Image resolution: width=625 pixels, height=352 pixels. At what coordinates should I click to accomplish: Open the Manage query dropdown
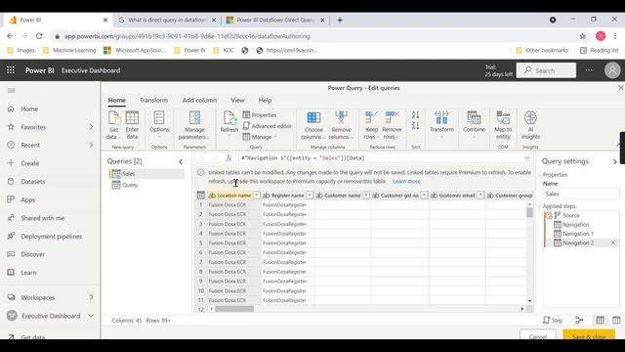coord(260,137)
